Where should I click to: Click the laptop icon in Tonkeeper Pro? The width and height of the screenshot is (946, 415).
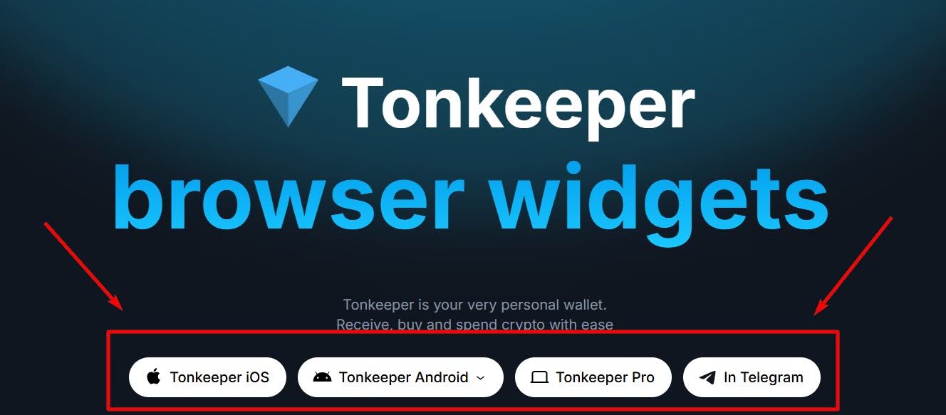coord(539,378)
